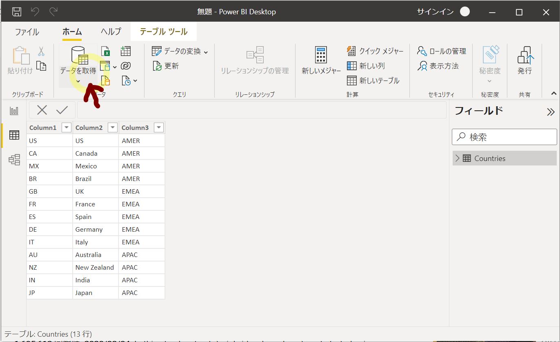This screenshot has height=342, width=560.
Task: Click the 新しいメジャー calculator icon
Action: pyautogui.click(x=321, y=55)
